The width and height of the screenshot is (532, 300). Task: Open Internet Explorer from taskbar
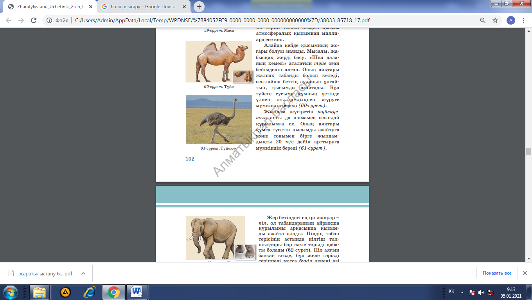(x=90, y=292)
